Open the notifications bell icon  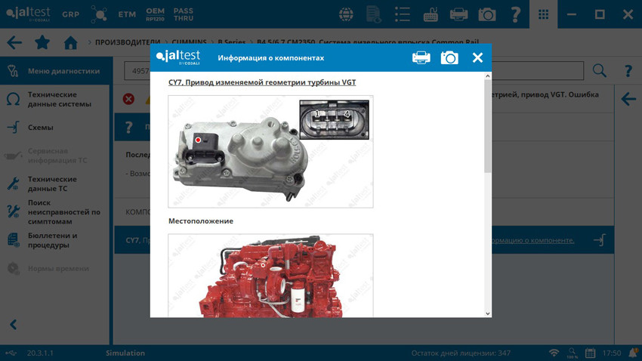tap(633, 353)
